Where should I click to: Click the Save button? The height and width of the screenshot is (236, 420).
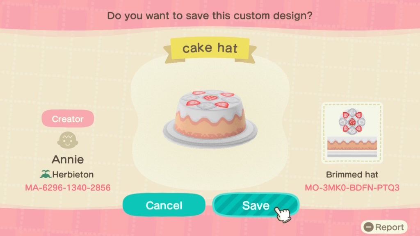(256, 205)
